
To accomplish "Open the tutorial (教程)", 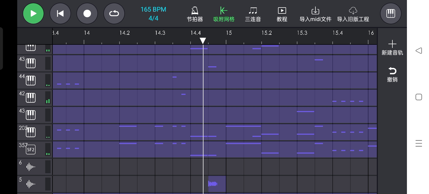I will [x=282, y=15].
